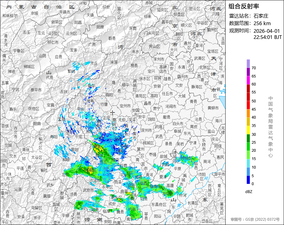The image size is (284, 225).
Task: Click the 0–5 dBZ dark blue legend swatch
Action: [x=248, y=180]
